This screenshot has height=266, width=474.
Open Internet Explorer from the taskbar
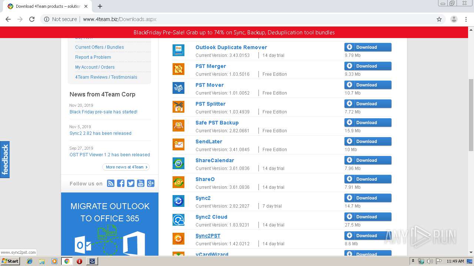click(x=30, y=261)
